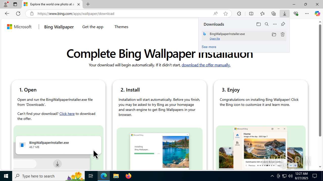Toggle the split screen view
Viewport: 323px width, 181px height.
tap(251, 14)
